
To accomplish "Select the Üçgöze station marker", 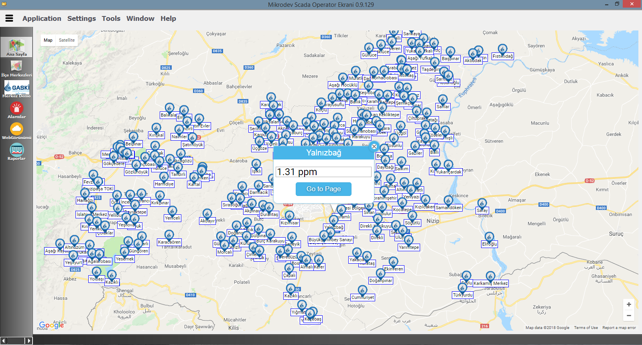I will click(x=259, y=141).
